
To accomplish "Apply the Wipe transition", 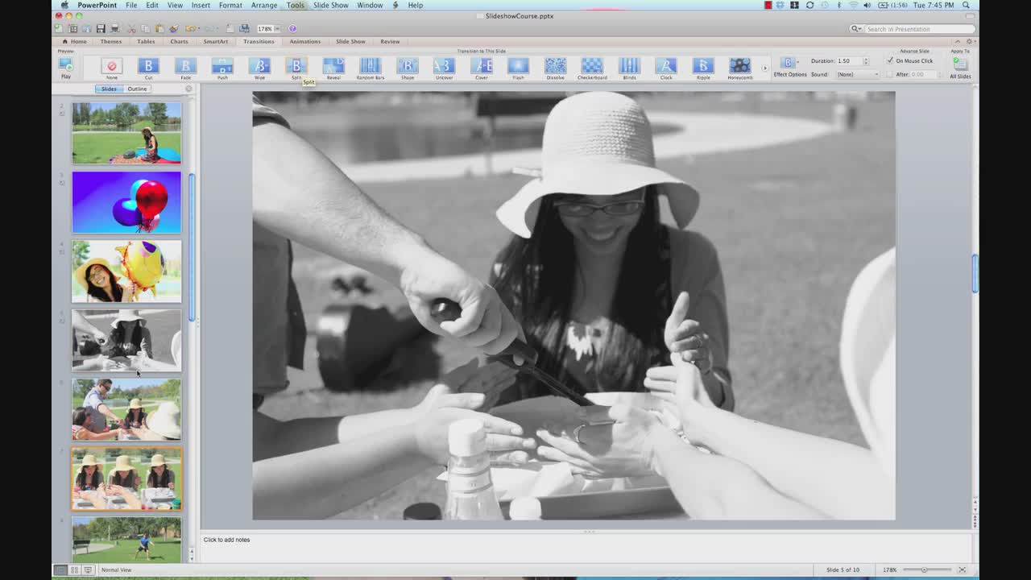I will [x=259, y=68].
